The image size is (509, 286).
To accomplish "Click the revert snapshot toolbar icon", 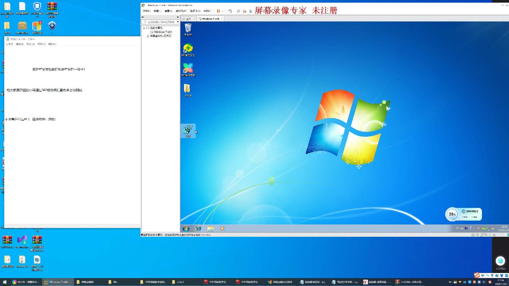I will (244, 11).
